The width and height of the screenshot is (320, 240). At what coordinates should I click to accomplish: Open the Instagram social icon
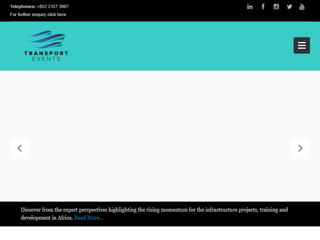pyautogui.click(x=276, y=6)
